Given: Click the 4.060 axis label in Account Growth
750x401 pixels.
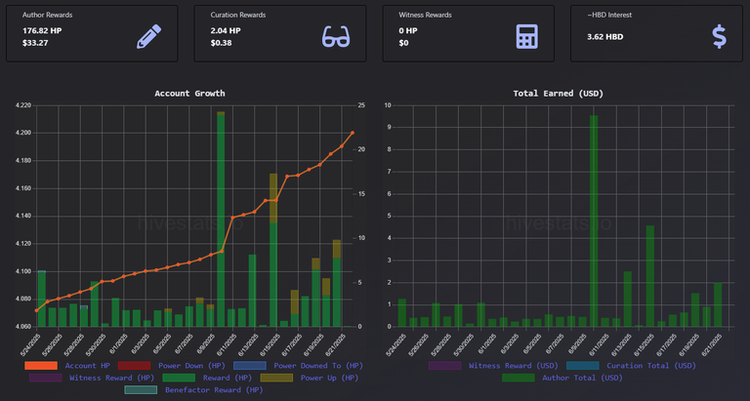Looking at the screenshot, I should click(x=23, y=327).
